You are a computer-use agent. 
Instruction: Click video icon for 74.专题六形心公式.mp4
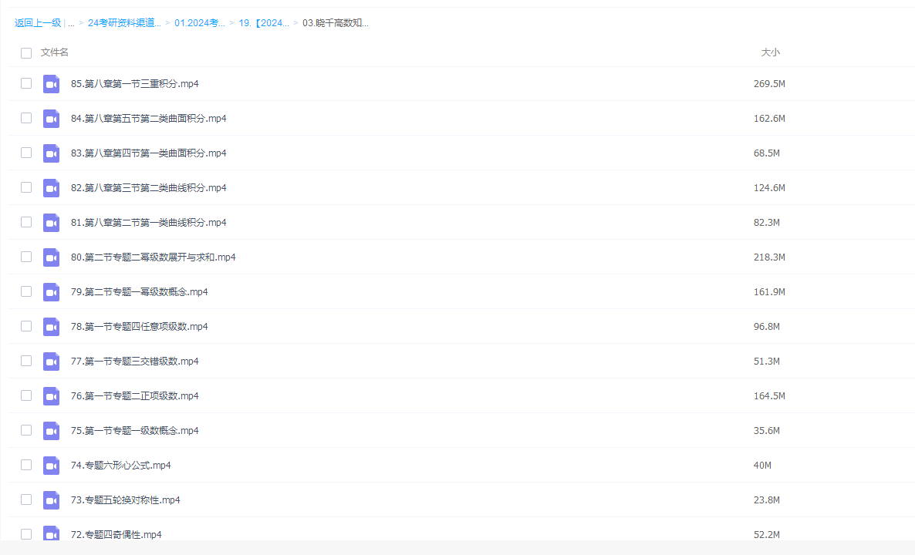point(51,466)
